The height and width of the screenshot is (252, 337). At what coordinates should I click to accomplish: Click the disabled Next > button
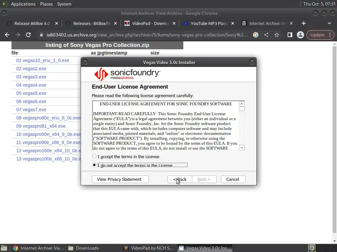pyautogui.click(x=204, y=179)
